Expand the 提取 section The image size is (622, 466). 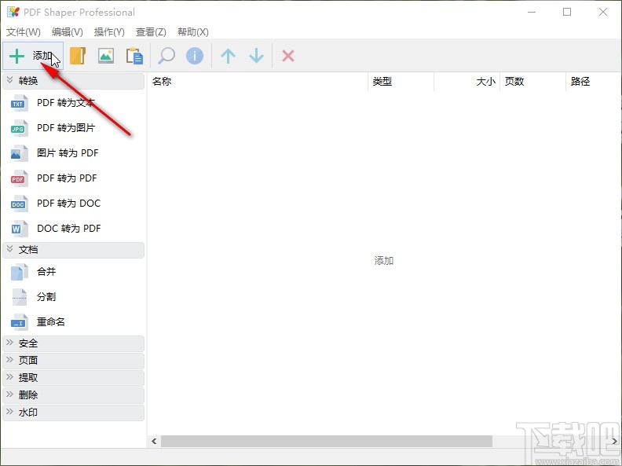[73, 378]
